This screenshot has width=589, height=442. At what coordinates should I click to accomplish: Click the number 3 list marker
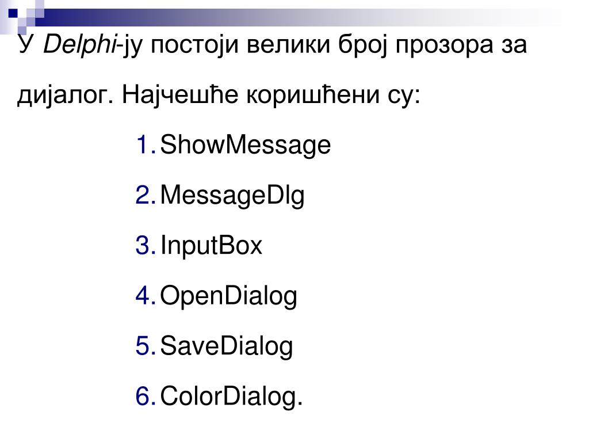[x=146, y=245]
